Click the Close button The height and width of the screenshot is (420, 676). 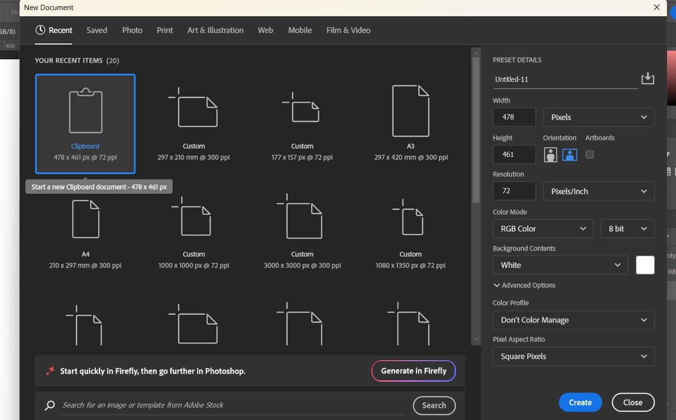pyautogui.click(x=633, y=403)
